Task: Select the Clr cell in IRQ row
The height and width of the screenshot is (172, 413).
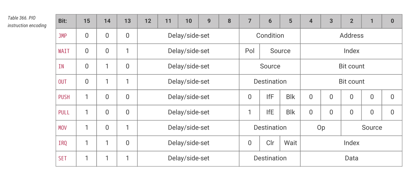Action: coord(270,143)
